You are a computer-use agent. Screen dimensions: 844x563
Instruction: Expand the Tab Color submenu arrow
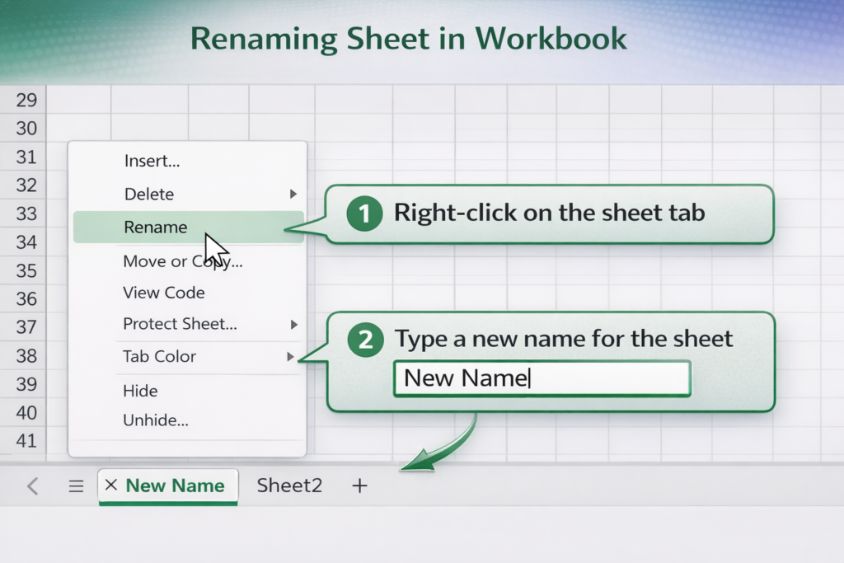tap(294, 356)
